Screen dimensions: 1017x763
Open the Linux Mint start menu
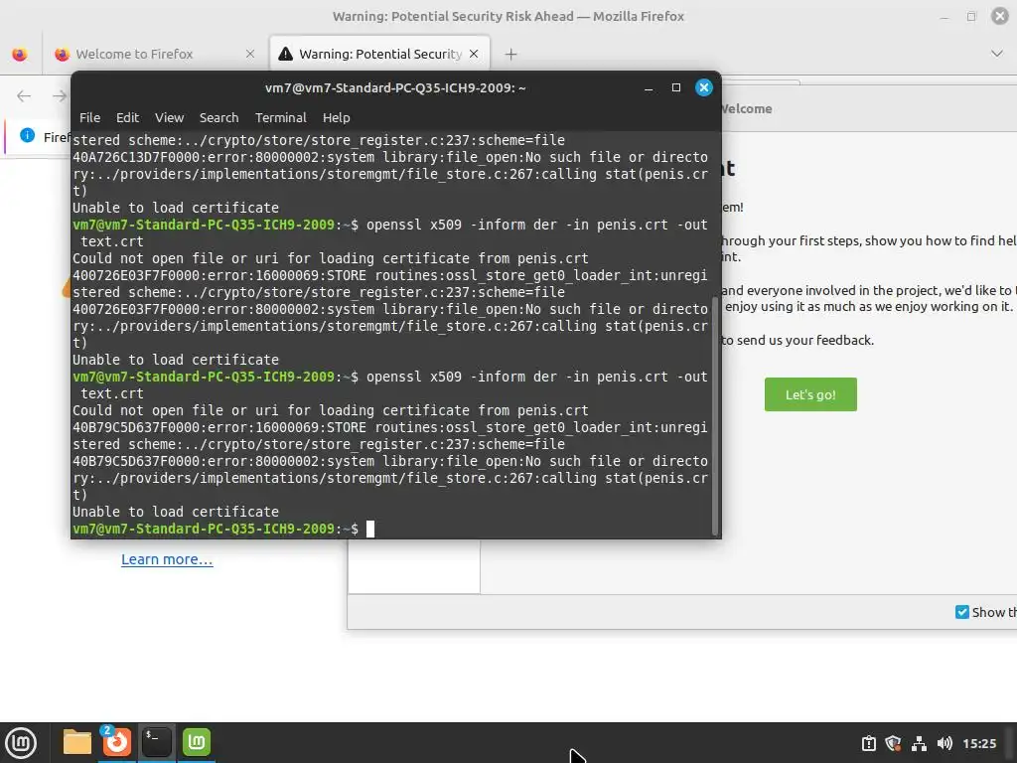pos(21,742)
